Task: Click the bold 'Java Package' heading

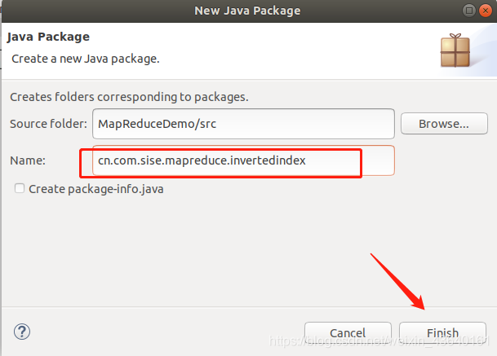Action: [x=48, y=37]
